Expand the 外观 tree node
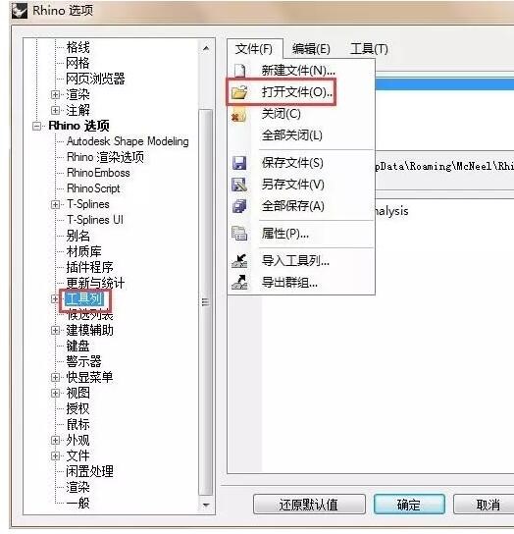This screenshot has width=514, height=534. pyautogui.click(x=55, y=440)
